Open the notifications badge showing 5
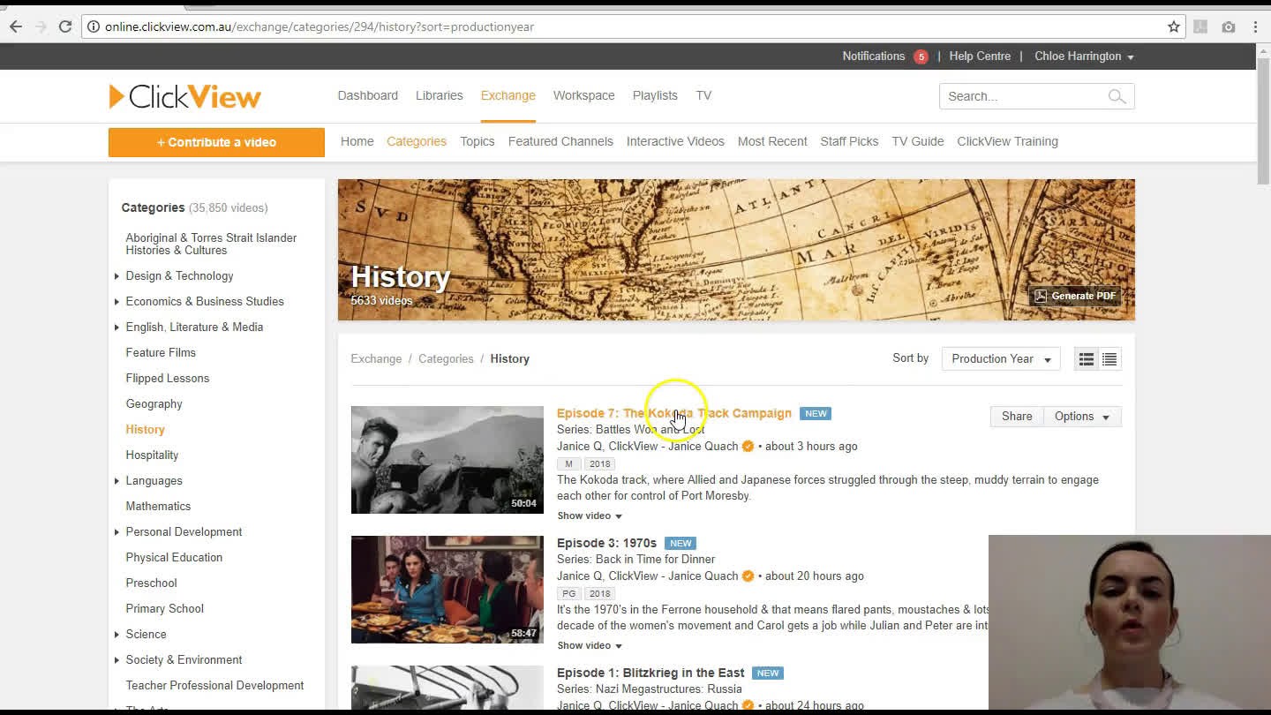Viewport: 1271px width, 715px height. (921, 56)
